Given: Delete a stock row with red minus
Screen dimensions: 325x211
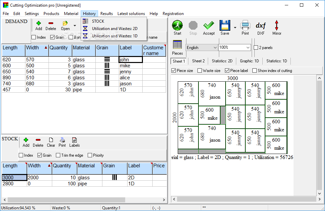Looking at the screenshot, I should coord(38,140).
